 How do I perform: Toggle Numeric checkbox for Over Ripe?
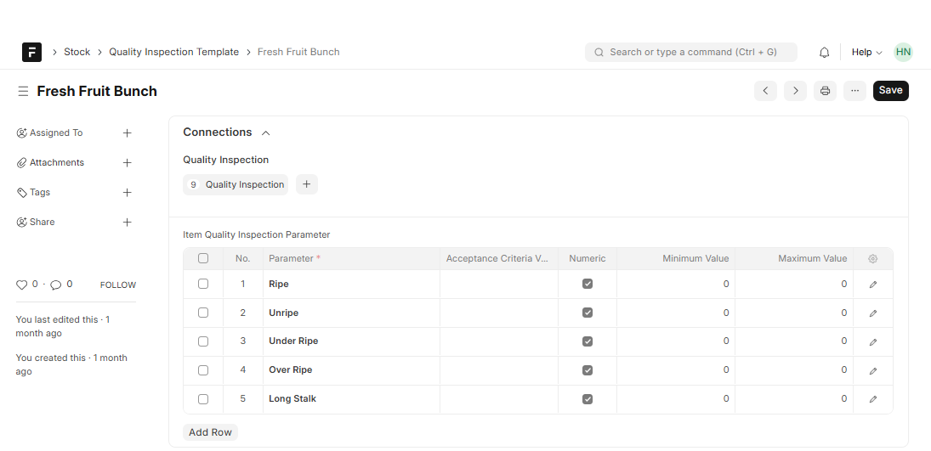point(588,370)
